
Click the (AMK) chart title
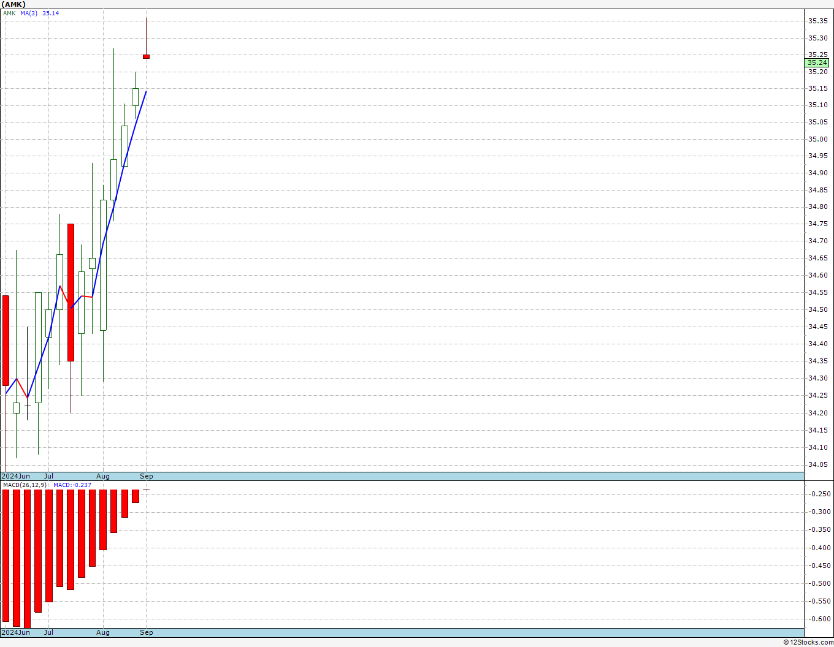click(x=12, y=4)
